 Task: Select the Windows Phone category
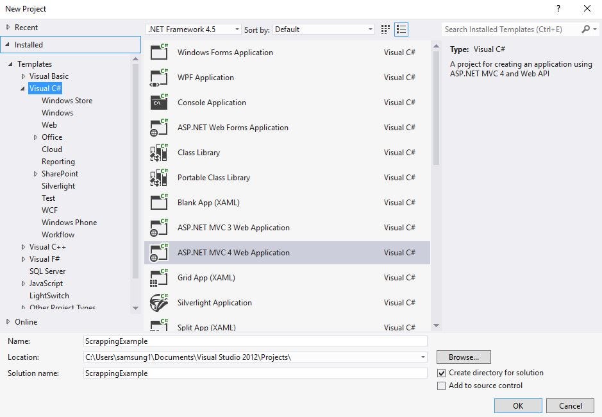click(69, 223)
